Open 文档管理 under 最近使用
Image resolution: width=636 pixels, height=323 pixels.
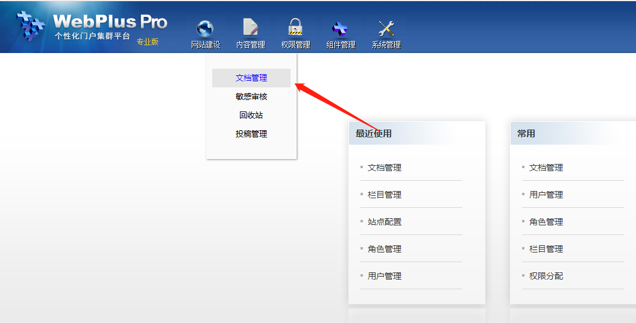tap(385, 168)
